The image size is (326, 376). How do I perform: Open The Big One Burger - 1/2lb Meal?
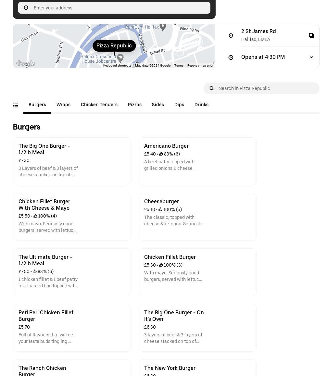(x=72, y=161)
